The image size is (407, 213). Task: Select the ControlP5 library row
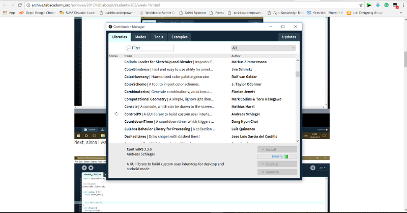point(202,114)
